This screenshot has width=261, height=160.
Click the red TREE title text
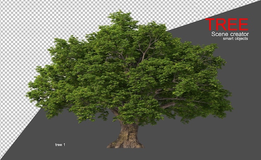click(x=227, y=24)
